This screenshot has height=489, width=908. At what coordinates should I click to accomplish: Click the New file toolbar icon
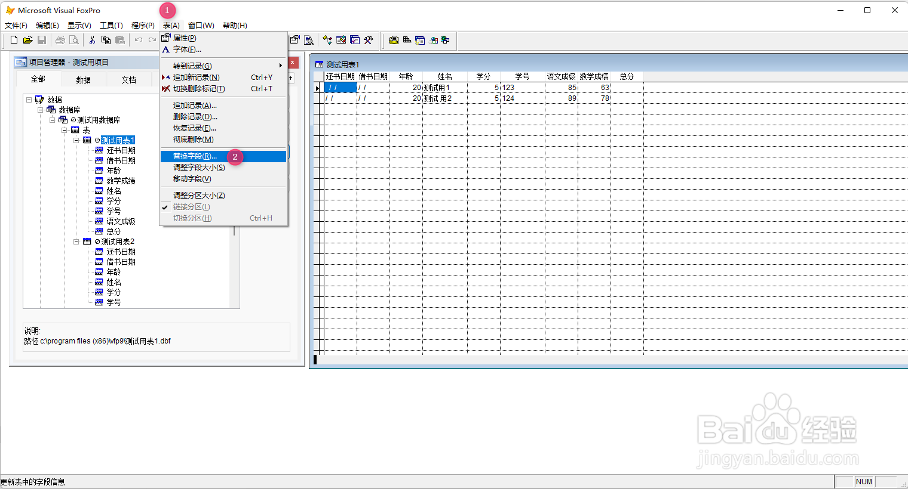click(14, 40)
